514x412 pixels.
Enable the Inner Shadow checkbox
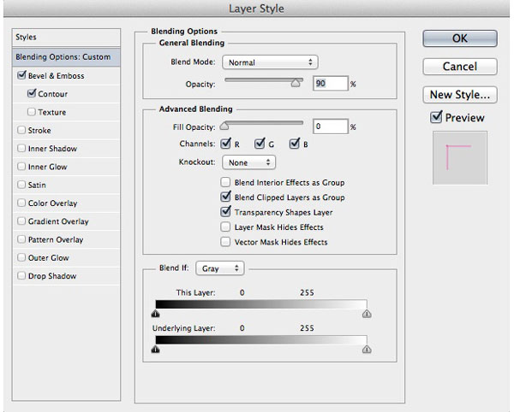[21, 148]
